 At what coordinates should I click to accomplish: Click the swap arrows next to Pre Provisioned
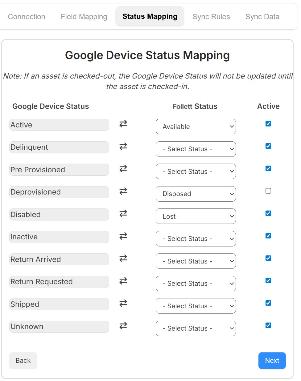pyautogui.click(x=123, y=169)
